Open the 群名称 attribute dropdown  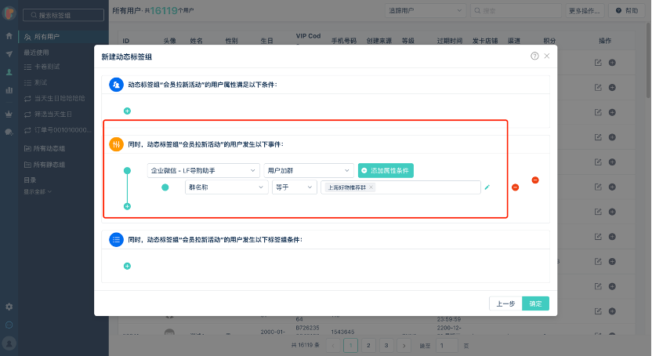(x=226, y=187)
